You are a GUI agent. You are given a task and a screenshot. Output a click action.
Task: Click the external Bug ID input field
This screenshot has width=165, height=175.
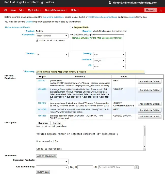point(85,167)
